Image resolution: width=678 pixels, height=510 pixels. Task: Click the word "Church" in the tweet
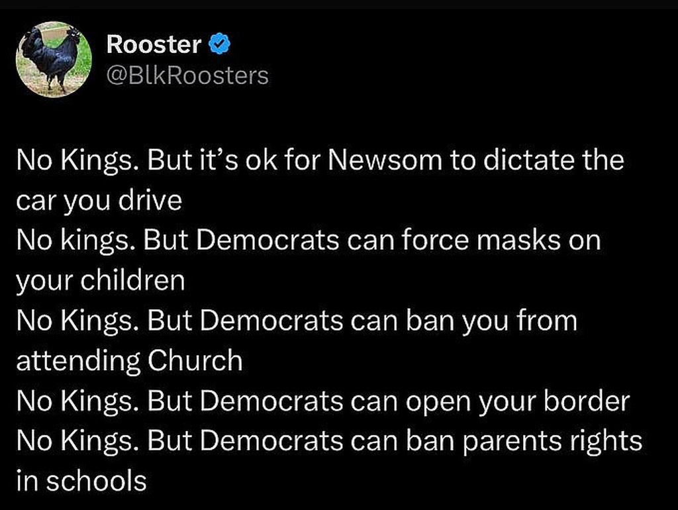coord(195,361)
